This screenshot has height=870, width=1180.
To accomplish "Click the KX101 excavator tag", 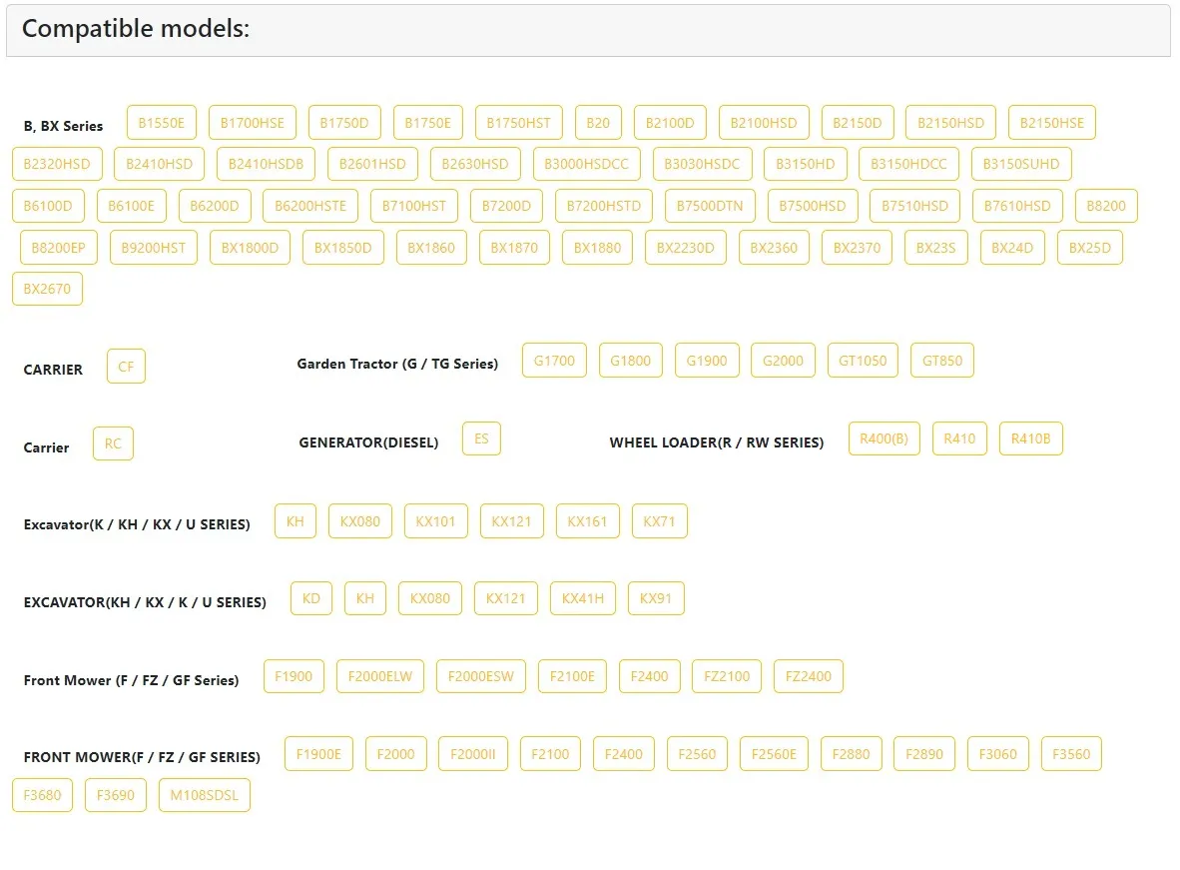I will point(435,521).
